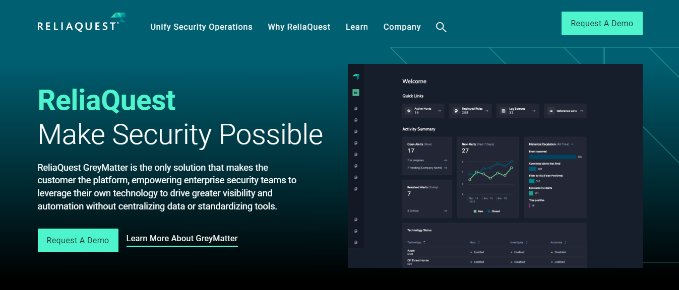This screenshot has width=679, height=290.
Task: Click the Make Security Possible headline
Action: 180,134
